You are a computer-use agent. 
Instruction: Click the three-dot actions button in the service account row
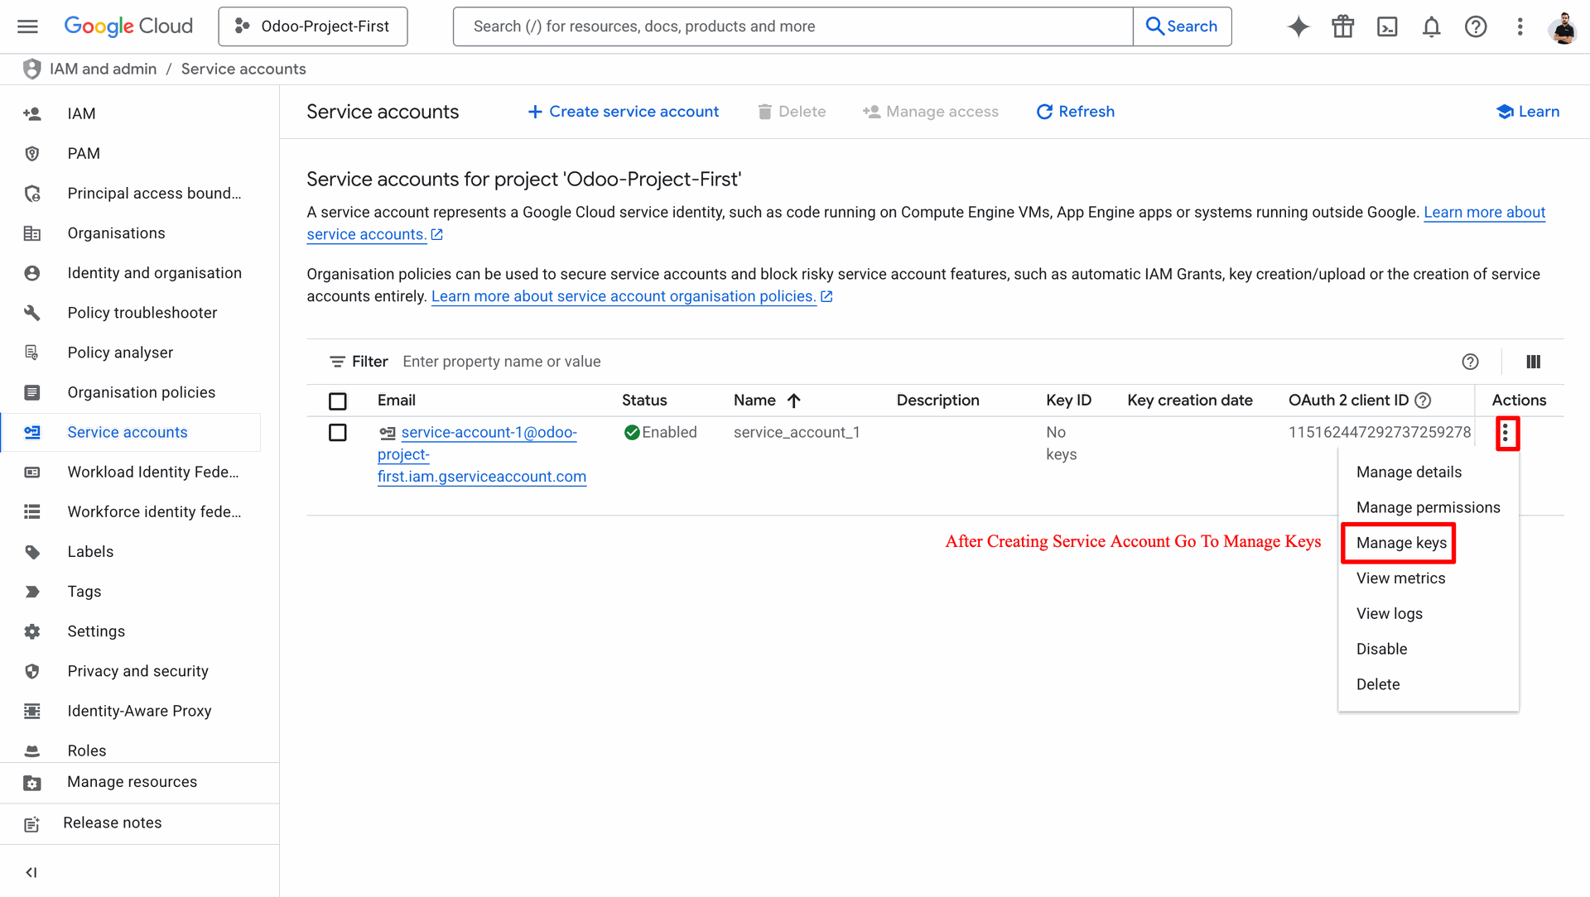(x=1506, y=433)
